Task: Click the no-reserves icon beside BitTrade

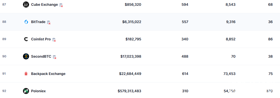Action: 48,22
